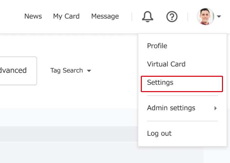
Task: Select Profile from the account menu
Action: click(157, 46)
